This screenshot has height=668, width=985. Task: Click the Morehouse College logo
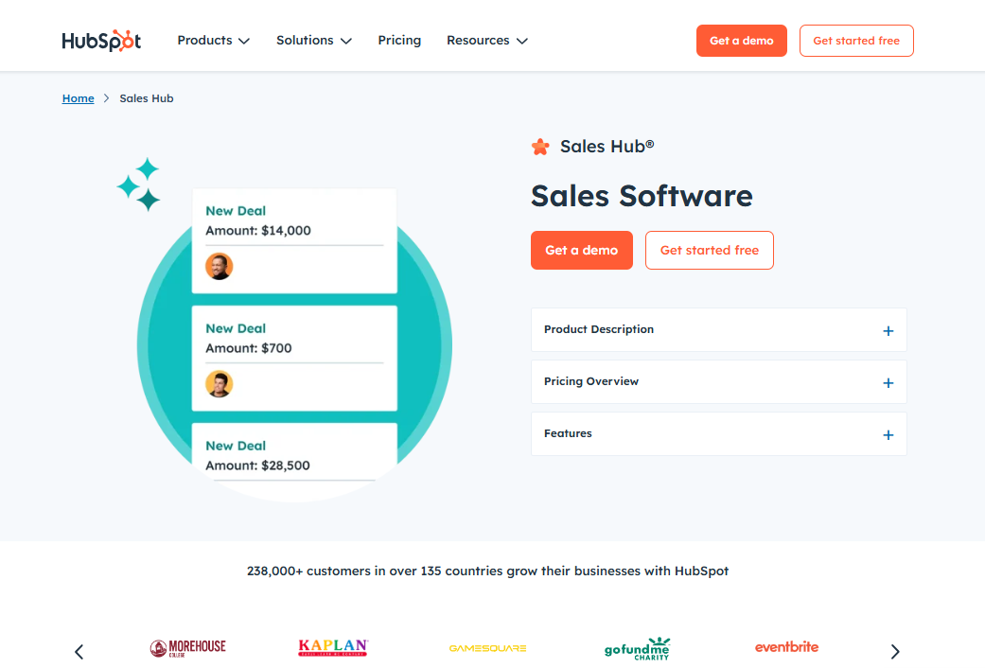188,648
